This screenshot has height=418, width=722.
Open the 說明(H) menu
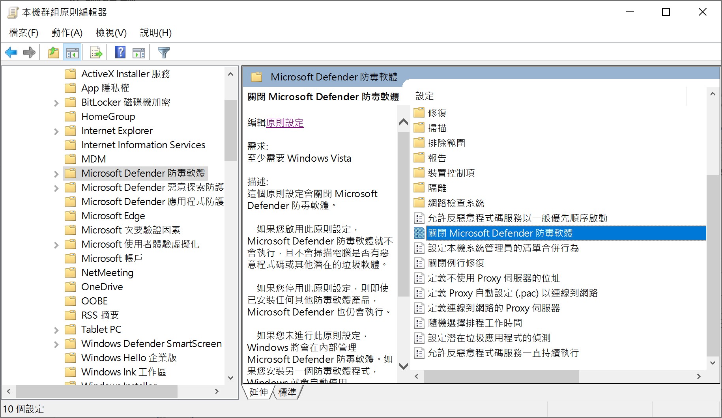[x=156, y=33]
